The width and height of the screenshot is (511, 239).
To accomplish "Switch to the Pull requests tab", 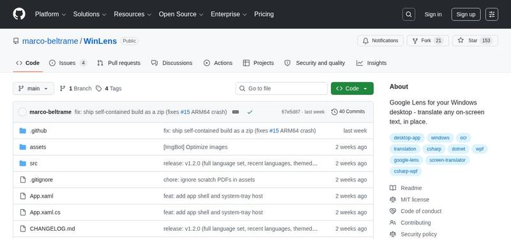I will (x=119, y=63).
